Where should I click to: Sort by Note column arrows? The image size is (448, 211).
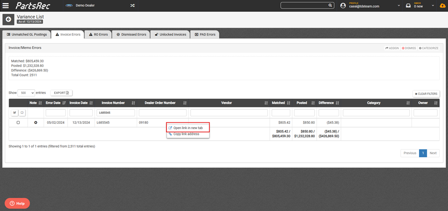[x=40, y=103]
